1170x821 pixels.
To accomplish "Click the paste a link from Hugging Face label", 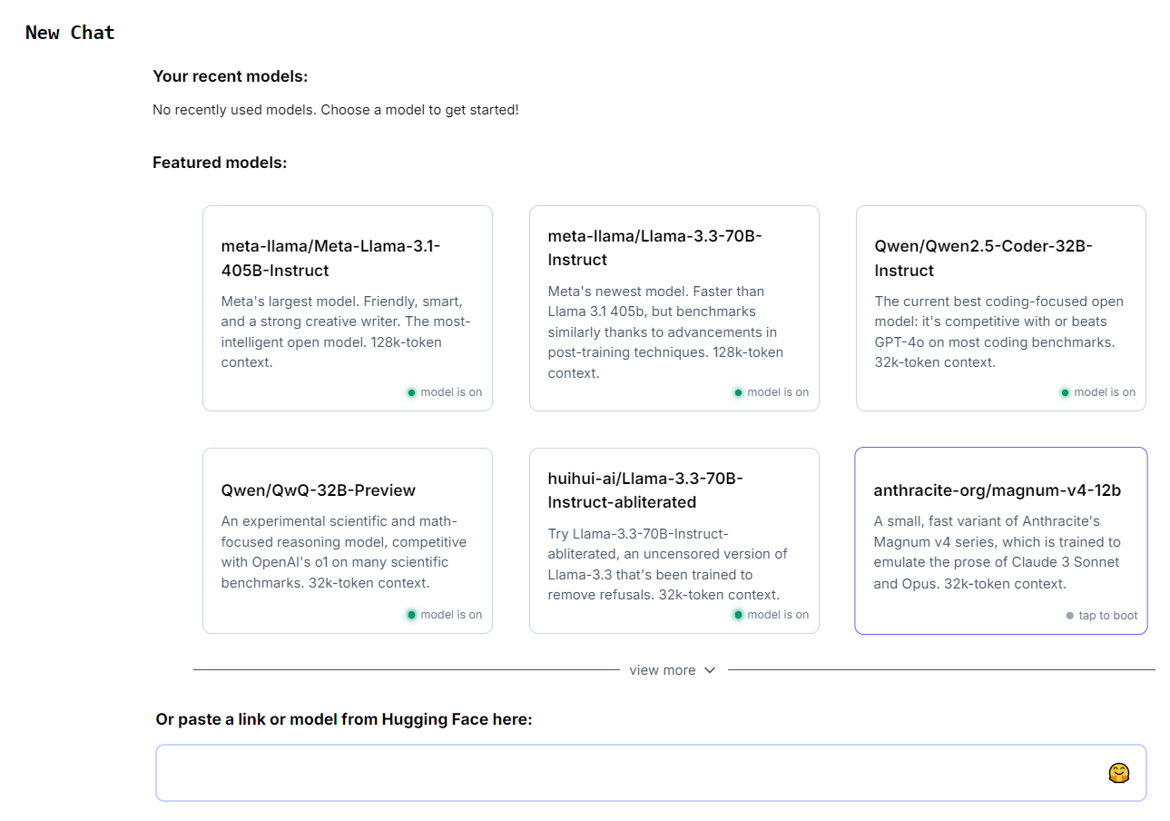I will pos(344,719).
